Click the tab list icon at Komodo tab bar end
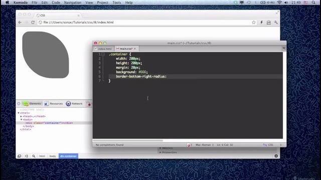This screenshot has height=180, width=321. [284, 48]
